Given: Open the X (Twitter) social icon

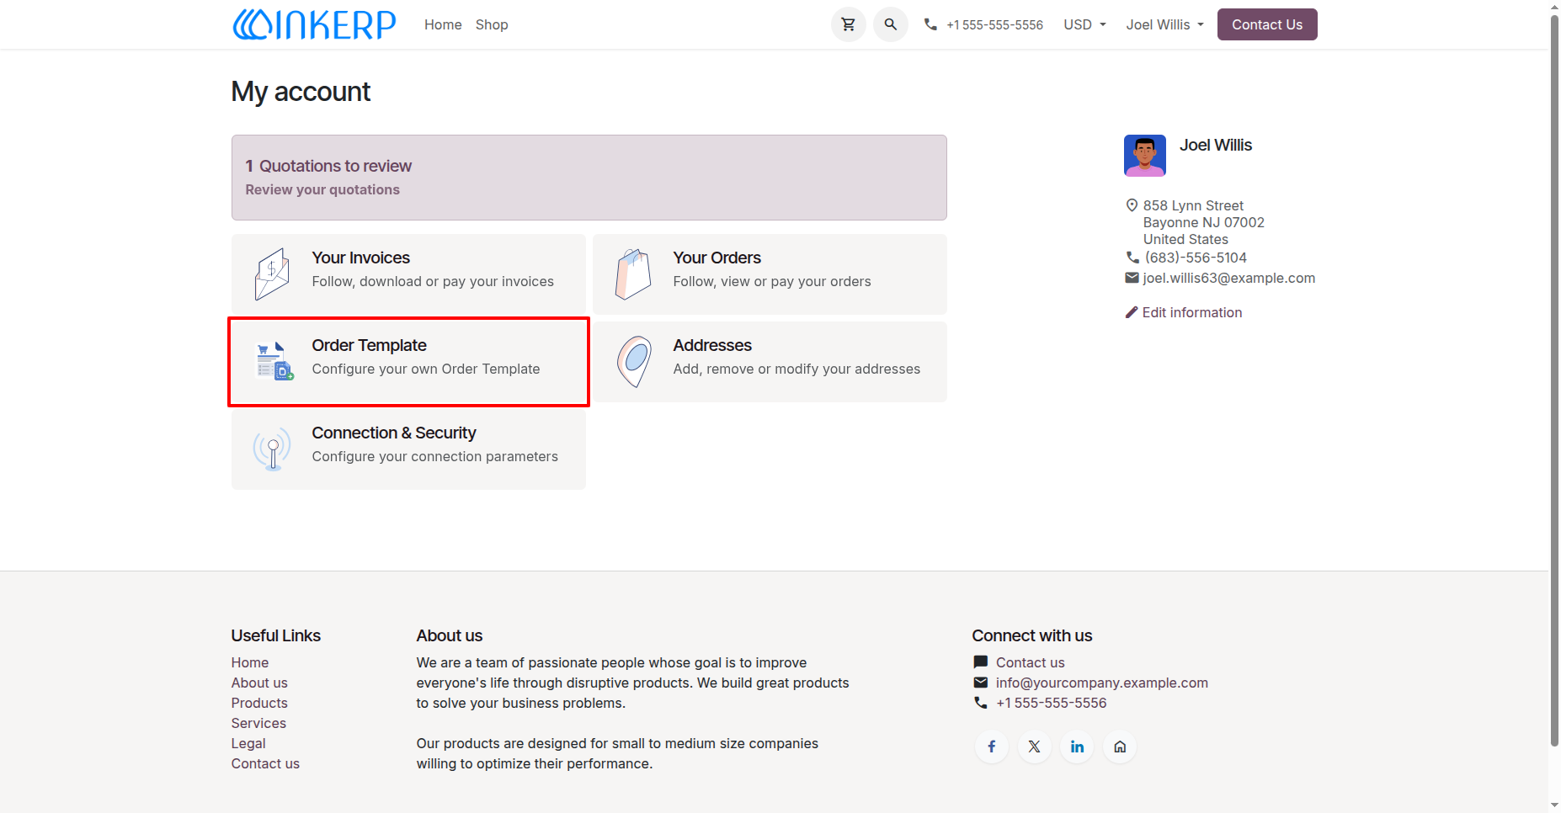Looking at the screenshot, I should pos(1035,747).
